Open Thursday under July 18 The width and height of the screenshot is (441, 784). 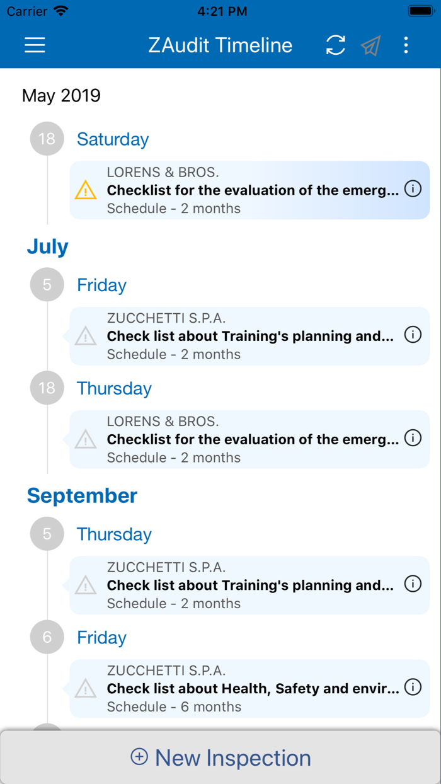click(x=114, y=388)
